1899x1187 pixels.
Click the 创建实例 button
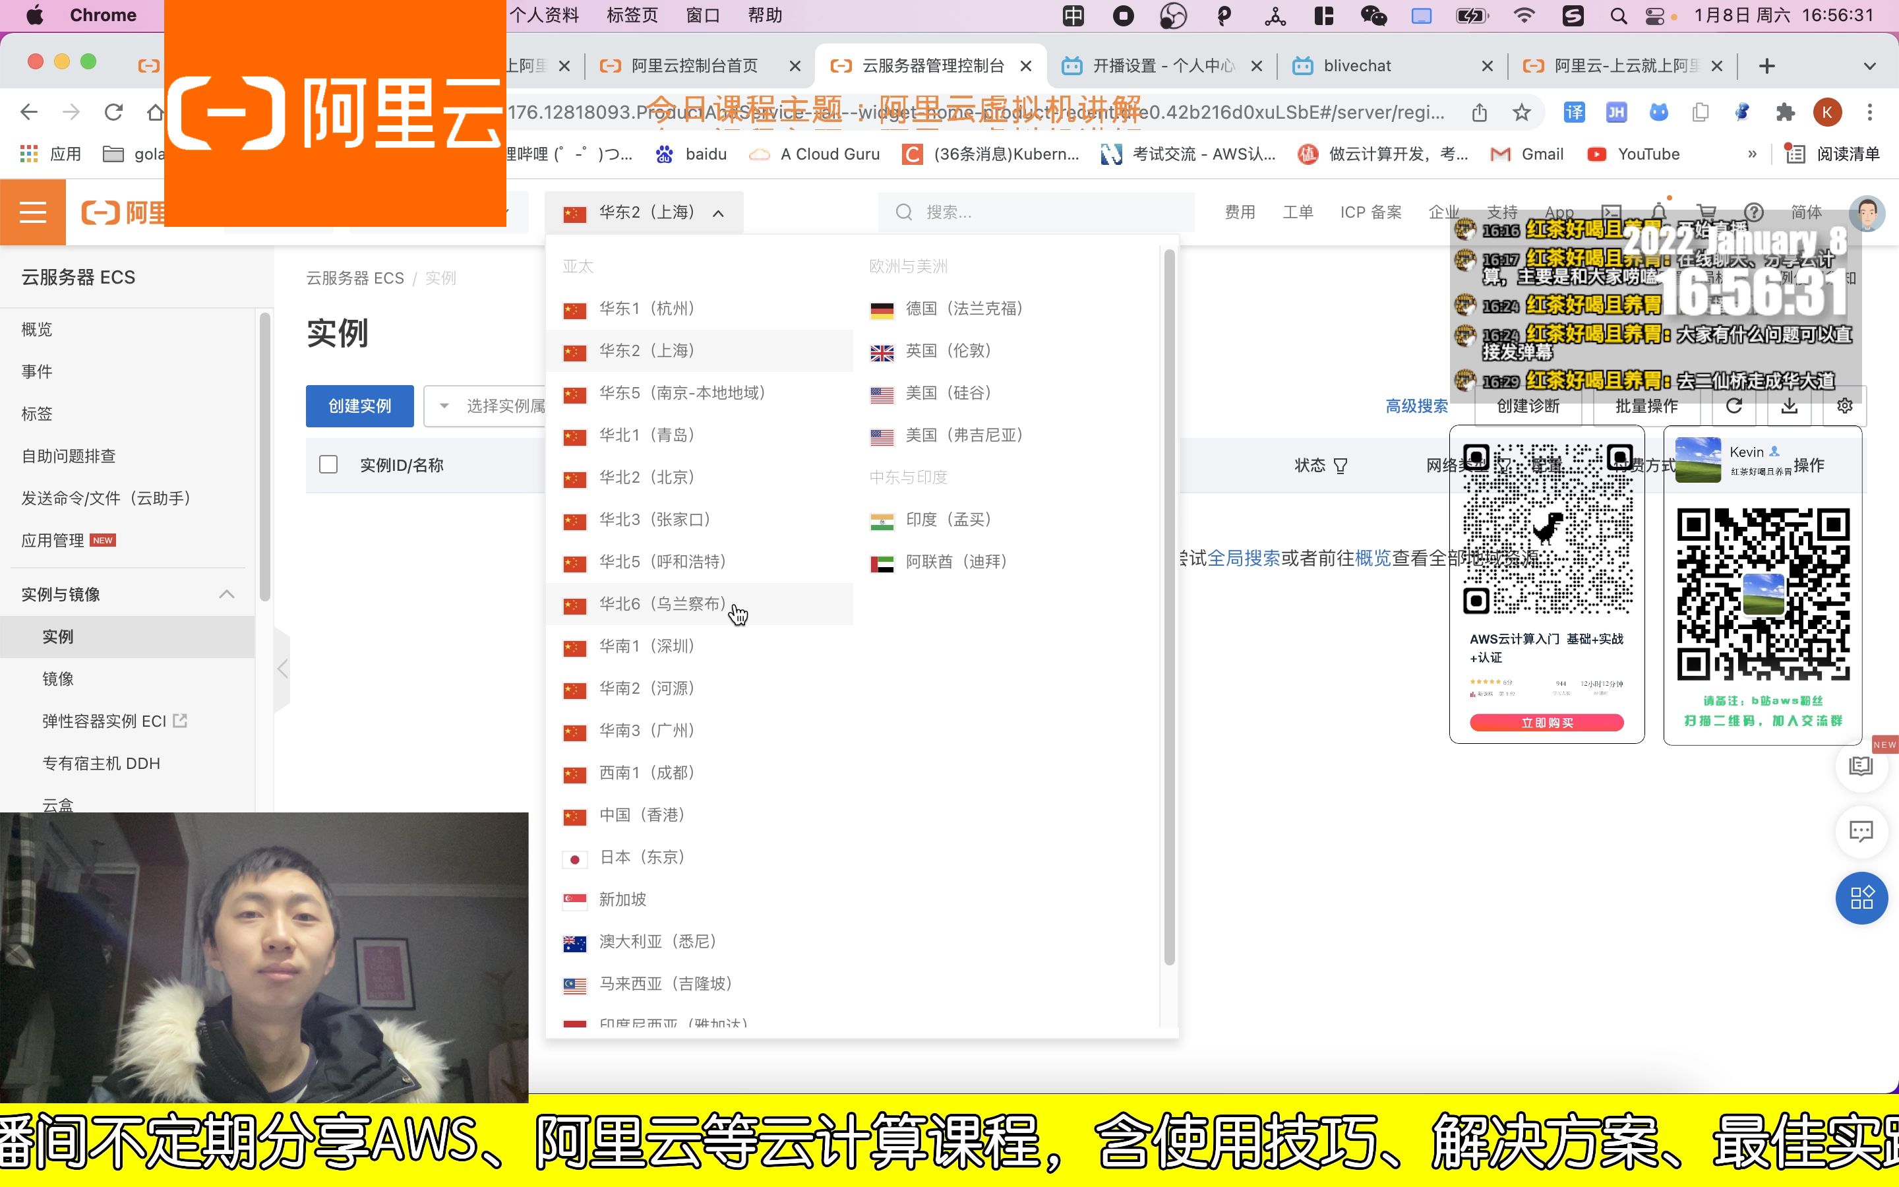pos(359,406)
